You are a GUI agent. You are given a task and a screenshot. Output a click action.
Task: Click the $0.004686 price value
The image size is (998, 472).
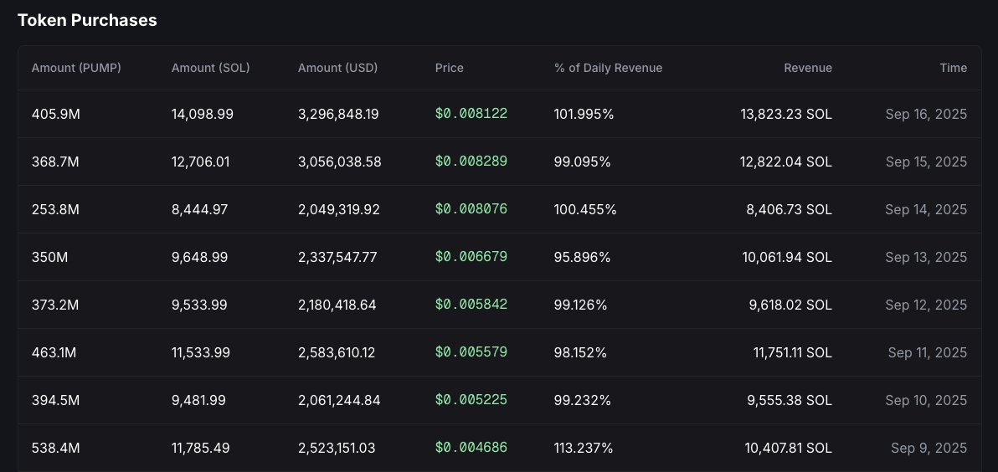click(x=471, y=448)
